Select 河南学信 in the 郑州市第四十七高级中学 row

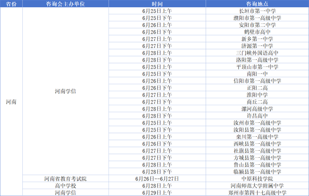coord(66,193)
